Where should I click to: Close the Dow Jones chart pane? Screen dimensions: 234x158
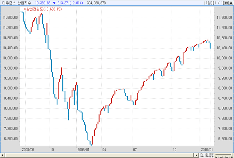231,3
